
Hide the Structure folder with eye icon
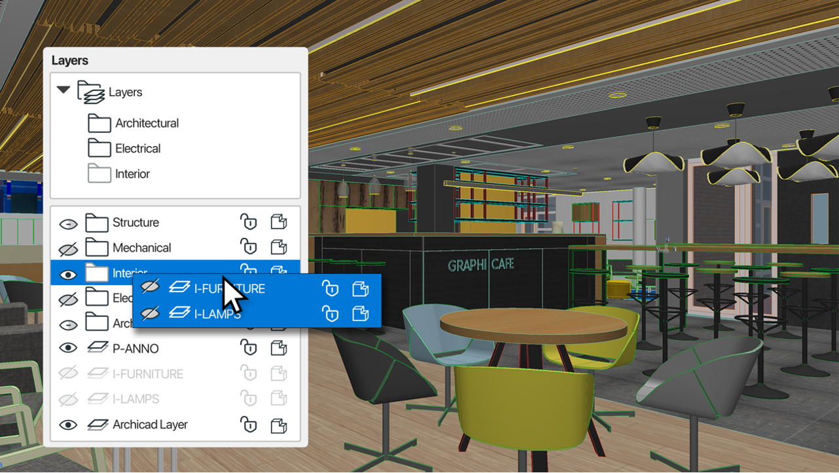[x=68, y=223]
